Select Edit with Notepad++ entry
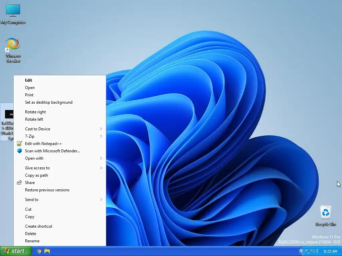 (60, 144)
